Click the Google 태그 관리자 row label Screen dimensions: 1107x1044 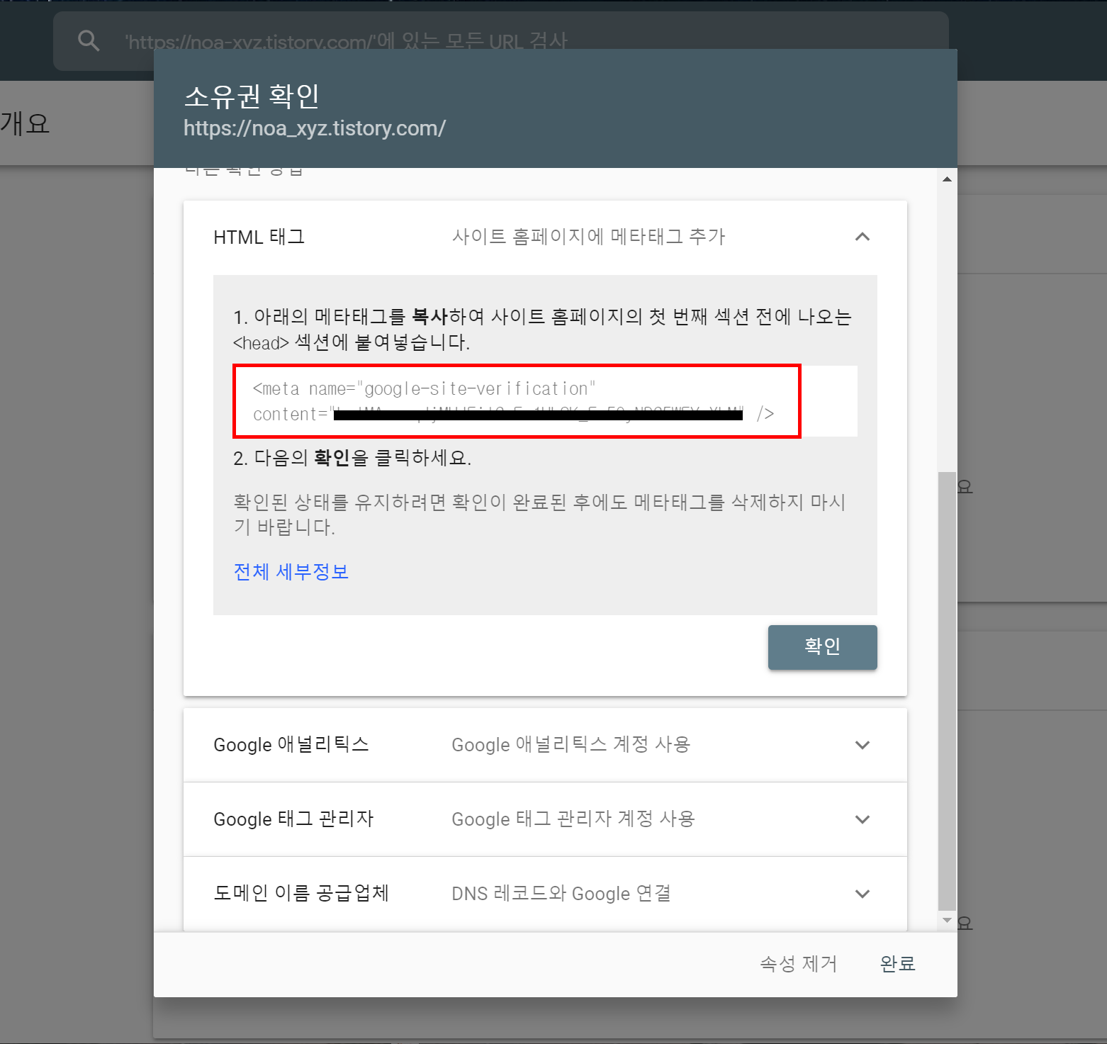click(293, 819)
